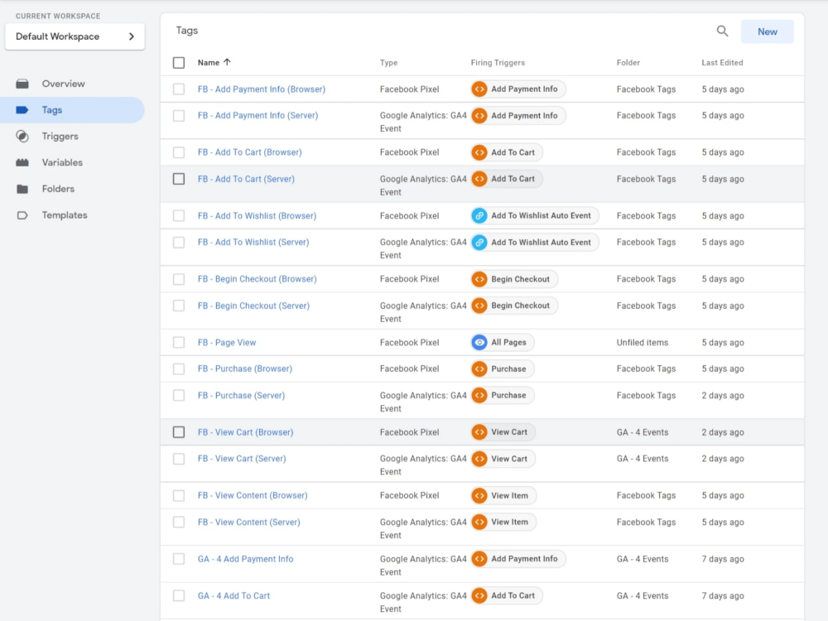
Task: Click GA - 4 Events folder for FB - View Cart (Server)
Action: pyautogui.click(x=643, y=459)
